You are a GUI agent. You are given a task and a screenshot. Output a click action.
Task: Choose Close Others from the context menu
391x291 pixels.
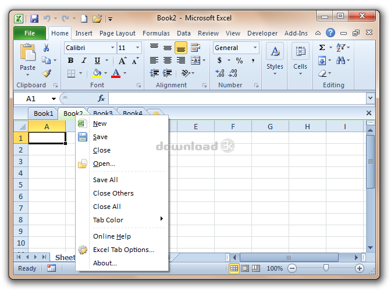(x=113, y=193)
